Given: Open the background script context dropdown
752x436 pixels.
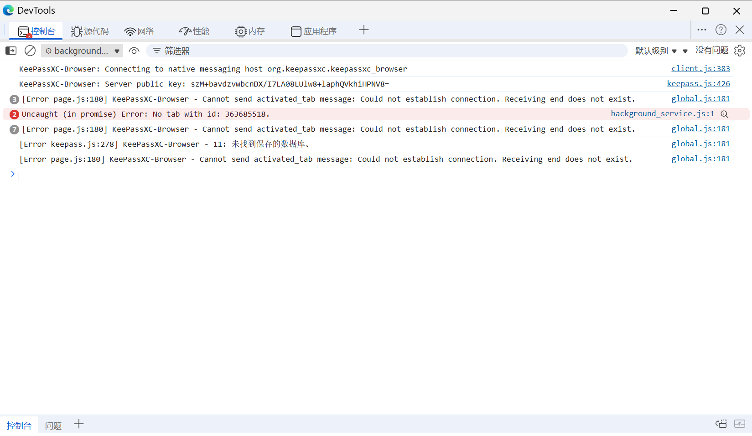Looking at the screenshot, I should [x=82, y=51].
